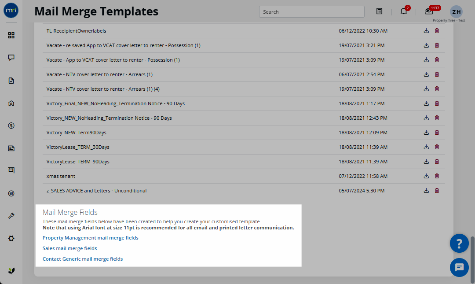Download Victory_NEW_NoHeading_Termination Notice template
475x284 pixels.
coord(426,118)
